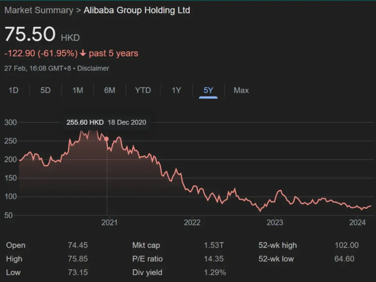
Task: View the 1Y chart range
Action: click(176, 90)
